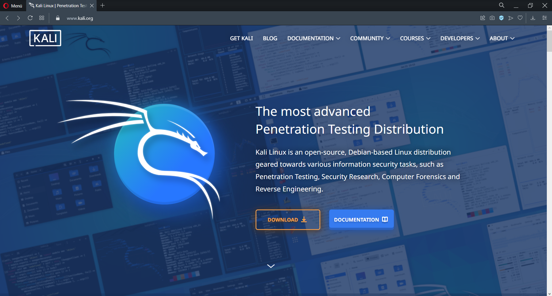Screen dimensions: 552x296
Task: Open the Speed Dial grid icon
Action: 42,18
